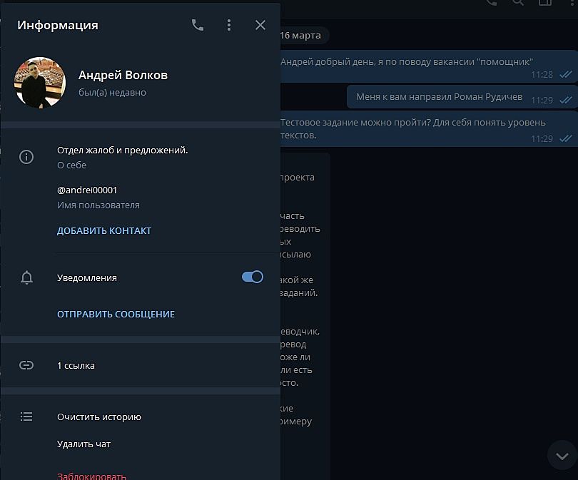The width and height of the screenshot is (578, 480).
Task: Click the message mentioning Роман Рудичев
Action: [x=440, y=96]
